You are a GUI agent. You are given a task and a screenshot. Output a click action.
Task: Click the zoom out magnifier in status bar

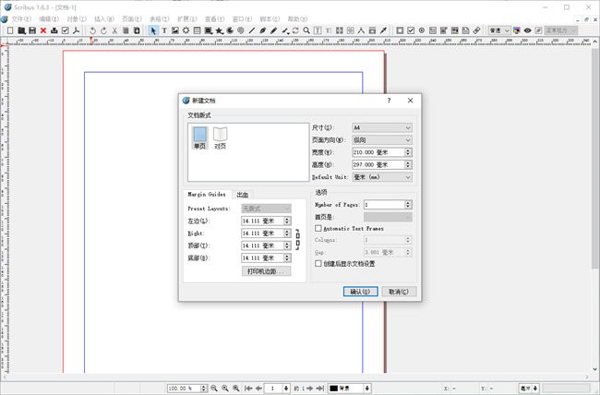213,389
